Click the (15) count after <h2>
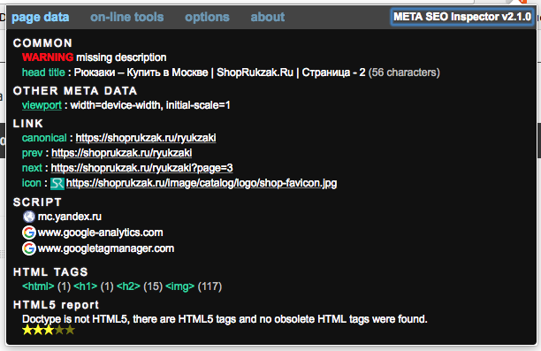 153,286
